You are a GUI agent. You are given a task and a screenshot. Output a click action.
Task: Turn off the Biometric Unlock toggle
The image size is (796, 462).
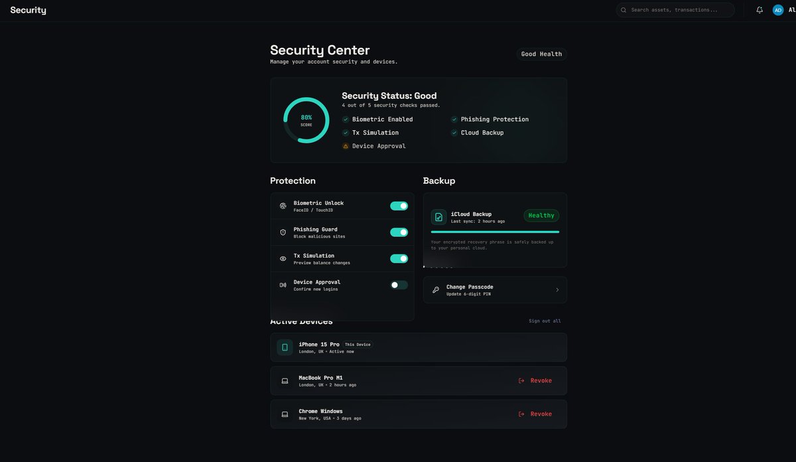click(399, 206)
